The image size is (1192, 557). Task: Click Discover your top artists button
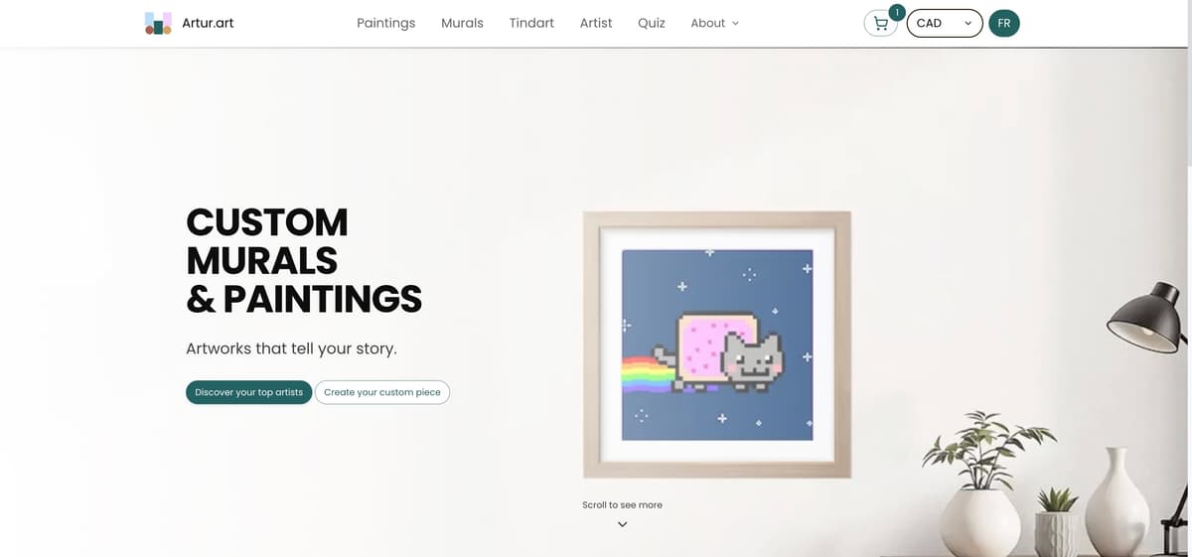[x=249, y=392]
